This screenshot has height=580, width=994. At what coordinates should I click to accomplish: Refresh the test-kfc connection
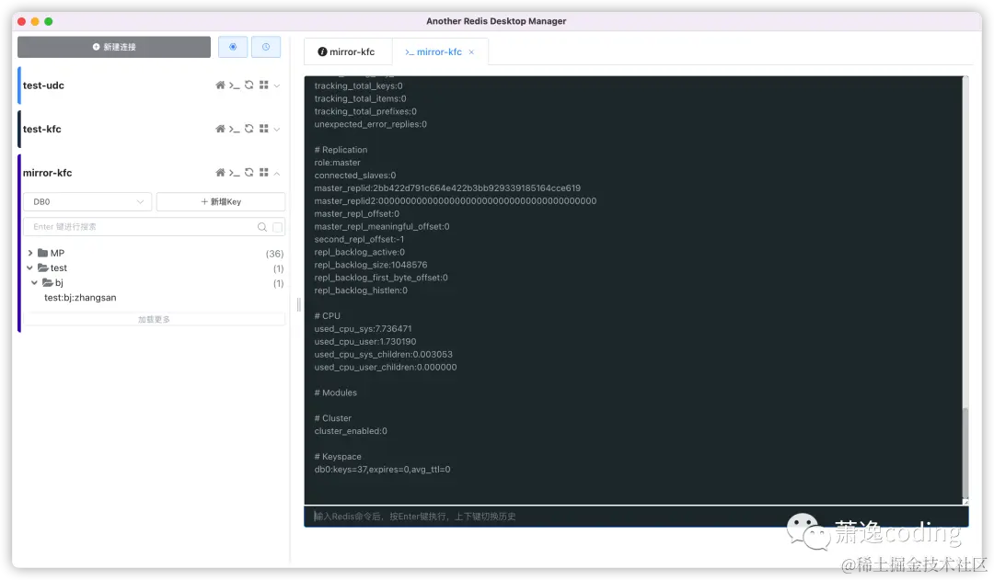(249, 129)
